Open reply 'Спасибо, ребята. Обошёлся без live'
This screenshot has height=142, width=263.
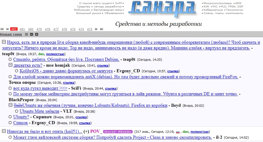66,60
